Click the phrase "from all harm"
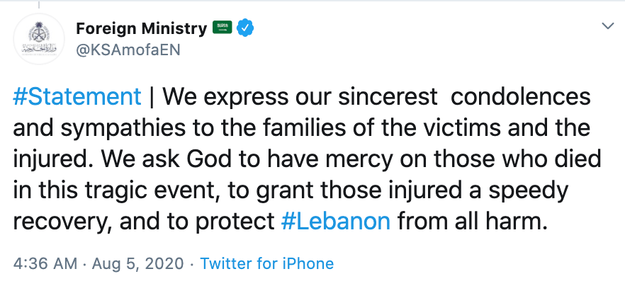 coord(473,222)
